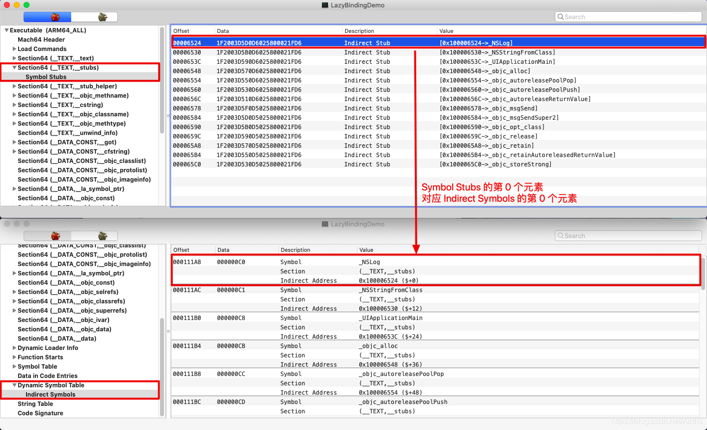Collapse Section64 (__TEXT,__stubs) node

pos(14,68)
